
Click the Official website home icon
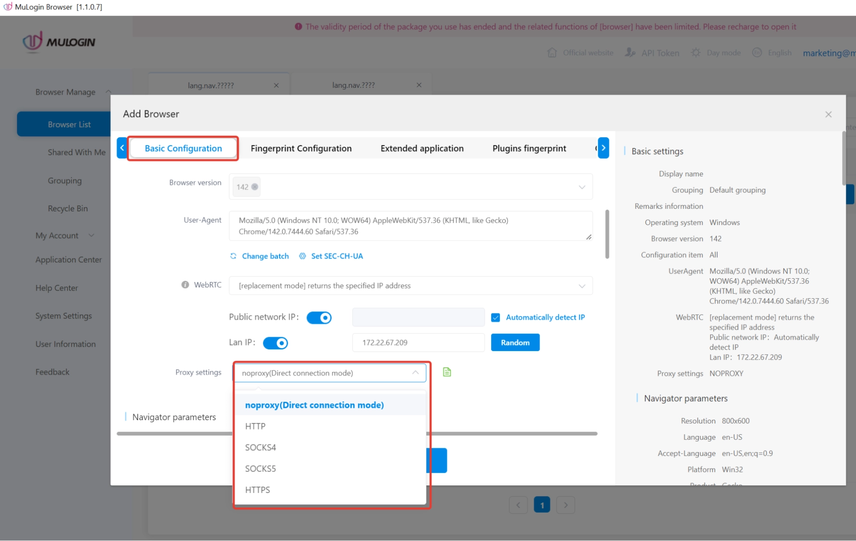553,53
